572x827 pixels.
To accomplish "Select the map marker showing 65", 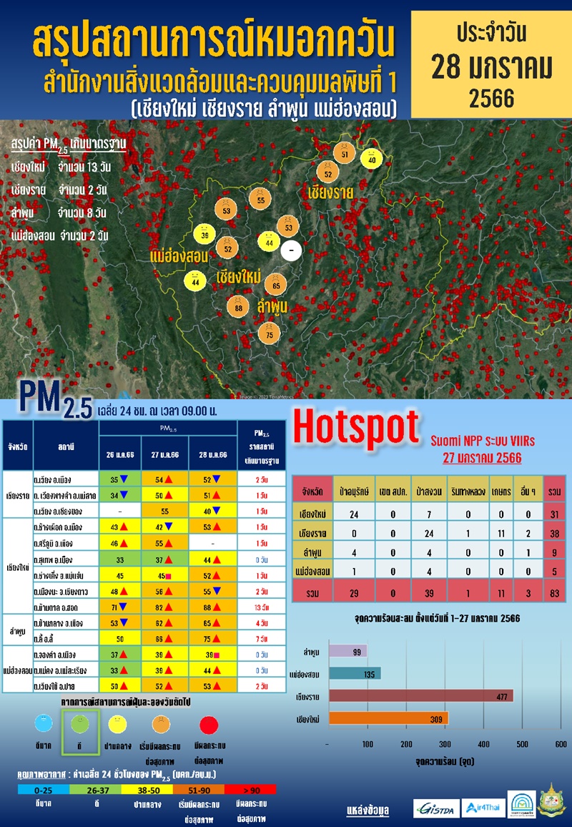I will point(276,284).
